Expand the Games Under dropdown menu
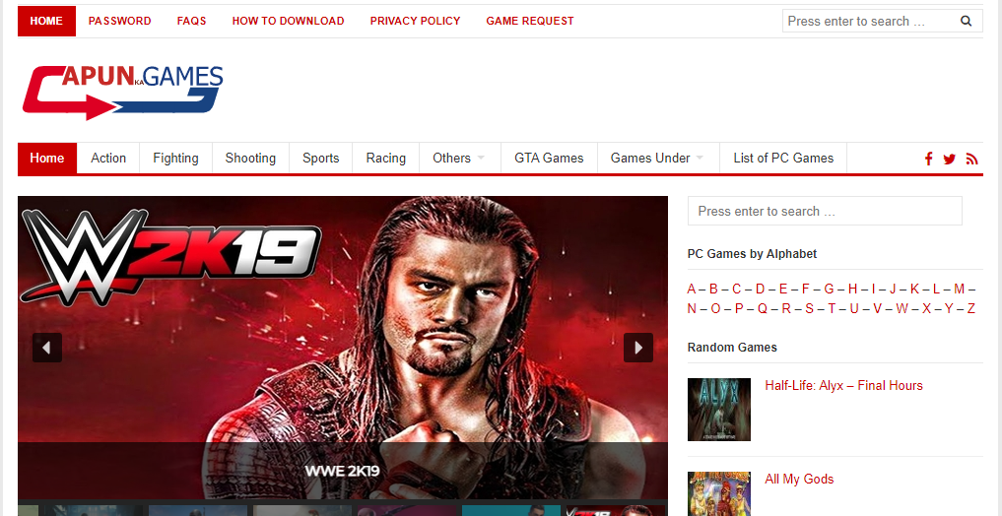 (x=657, y=159)
